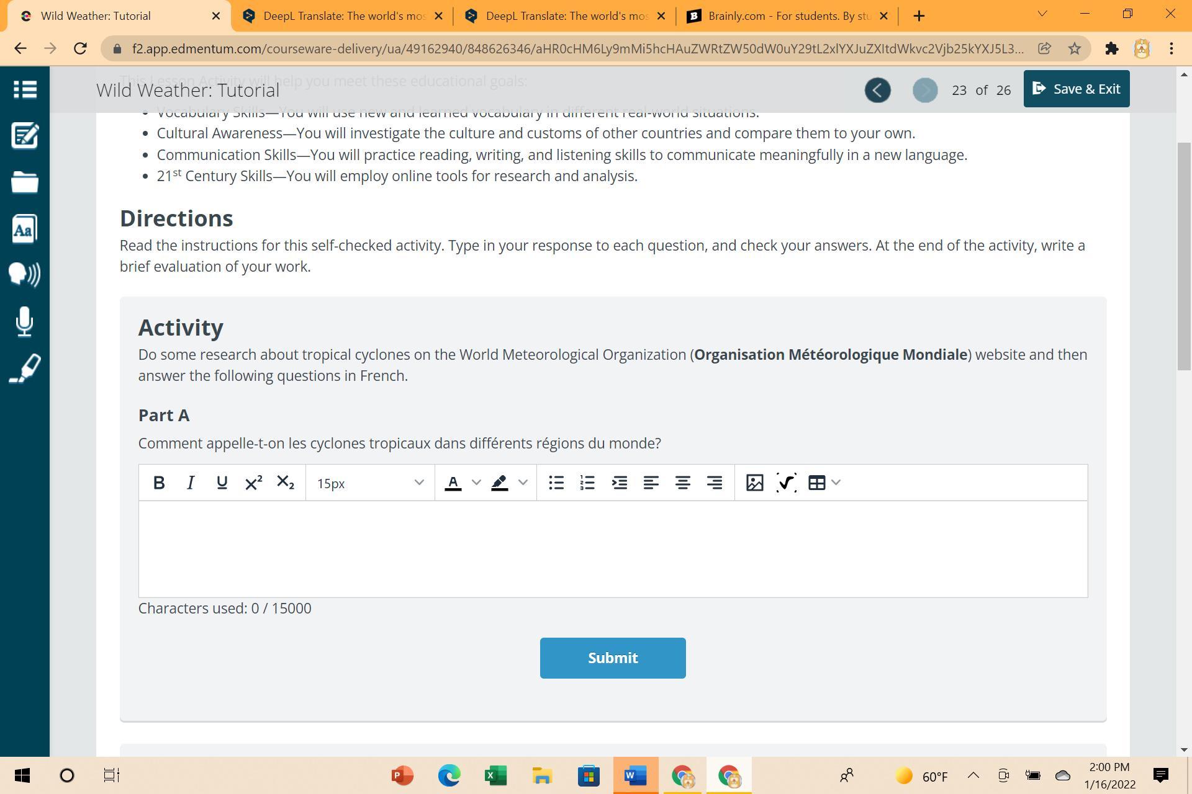Expand the insert table dropdown
1192x794 pixels.
click(x=836, y=483)
